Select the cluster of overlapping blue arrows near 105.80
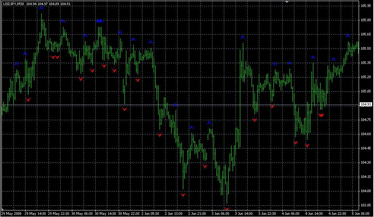374x217 pixels. [99, 21]
